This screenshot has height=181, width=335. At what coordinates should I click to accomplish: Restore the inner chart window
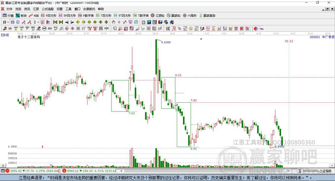click(327, 9)
